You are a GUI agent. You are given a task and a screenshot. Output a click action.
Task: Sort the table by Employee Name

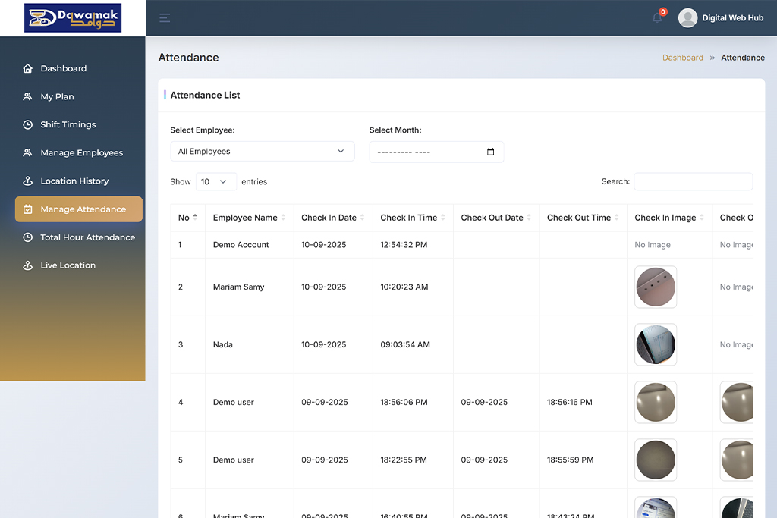[x=248, y=218]
